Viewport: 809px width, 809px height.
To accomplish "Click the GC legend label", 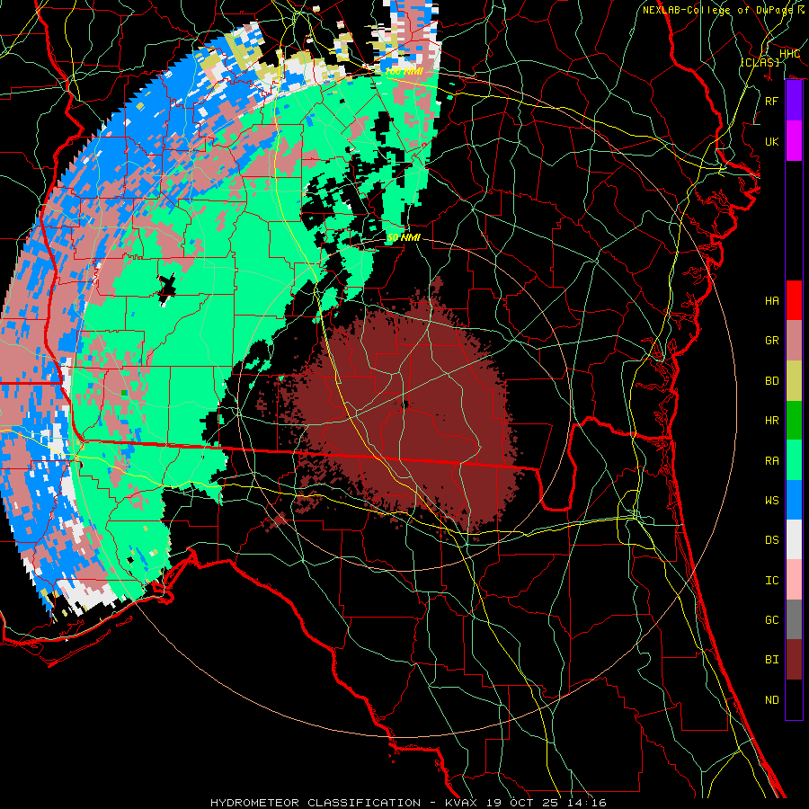I will pyautogui.click(x=772, y=620).
